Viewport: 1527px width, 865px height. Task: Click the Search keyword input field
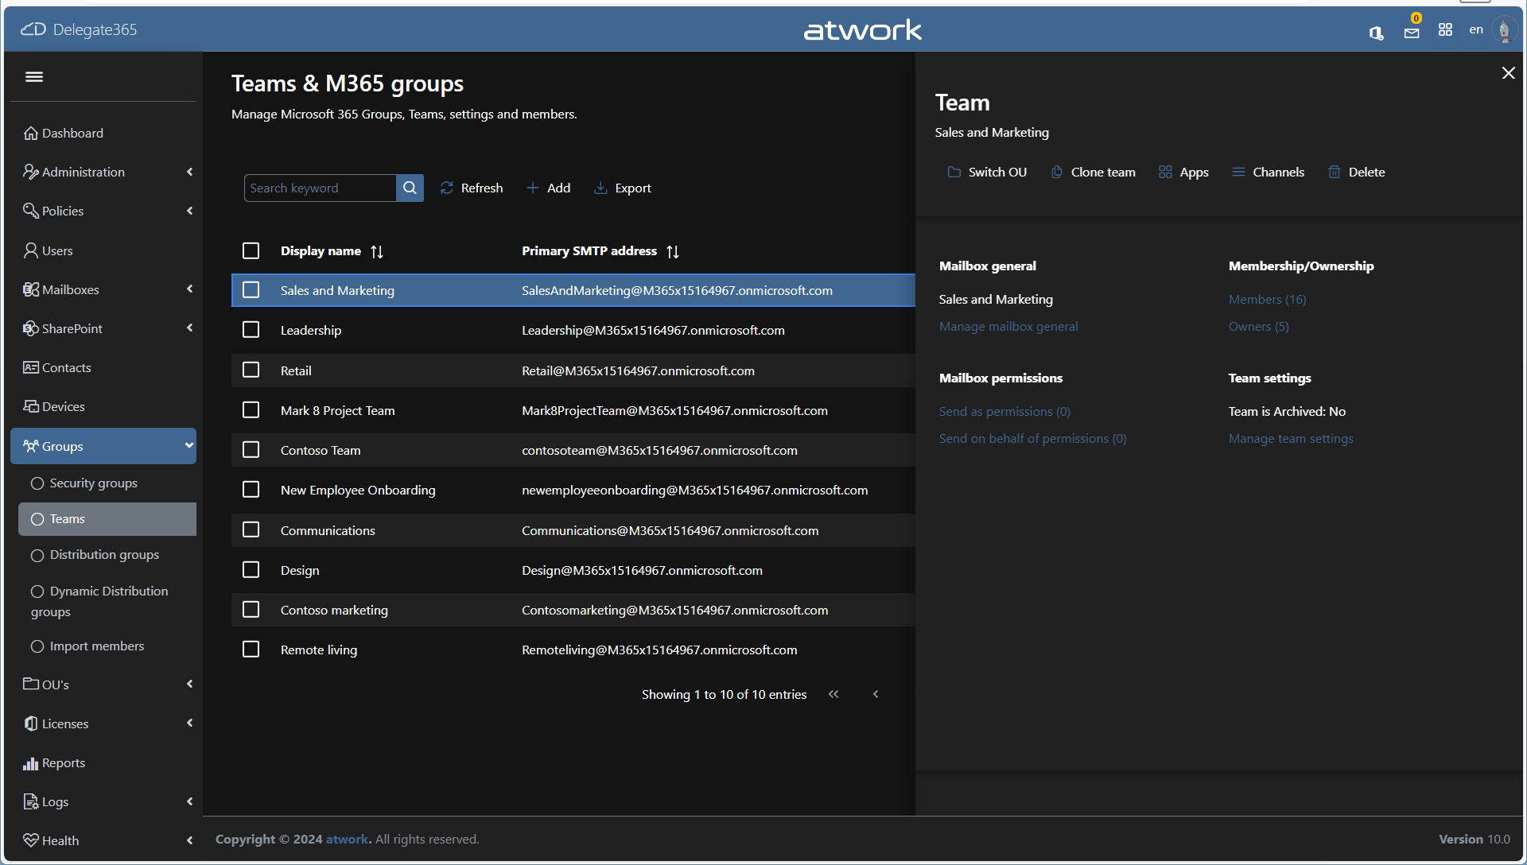point(320,188)
